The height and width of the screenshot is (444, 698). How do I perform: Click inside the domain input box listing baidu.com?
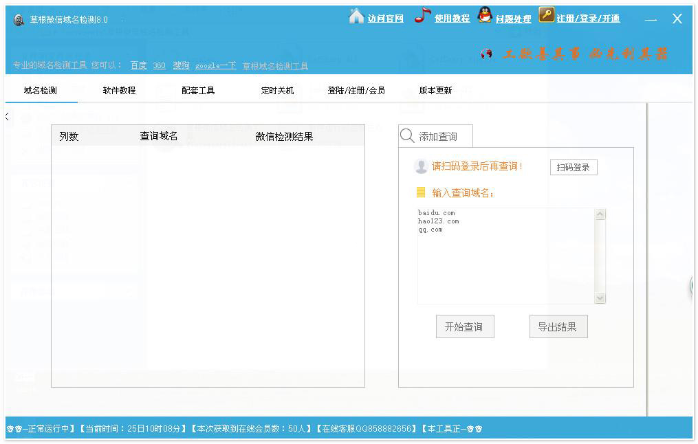502,254
